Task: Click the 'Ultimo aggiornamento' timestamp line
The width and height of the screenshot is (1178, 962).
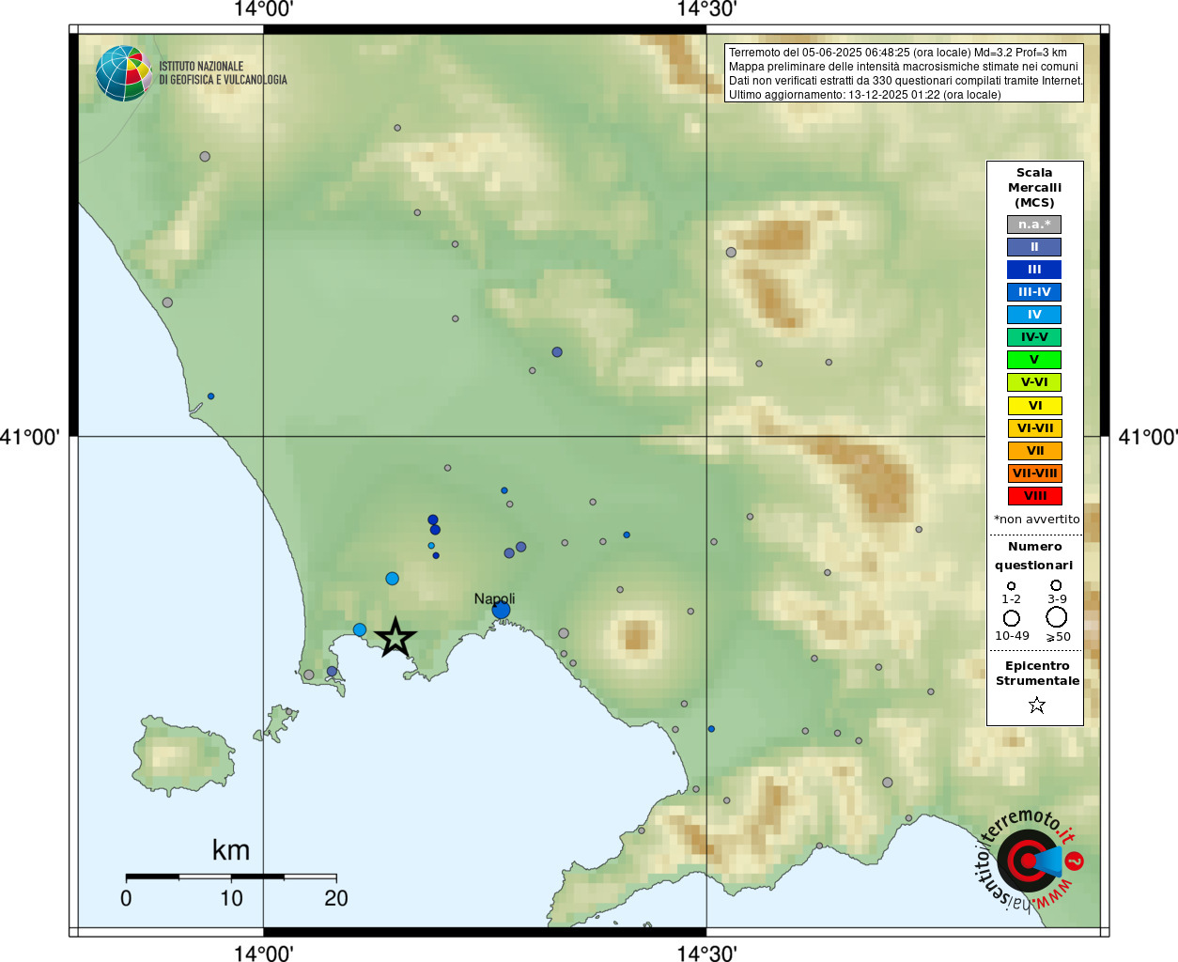Action: pos(865,95)
